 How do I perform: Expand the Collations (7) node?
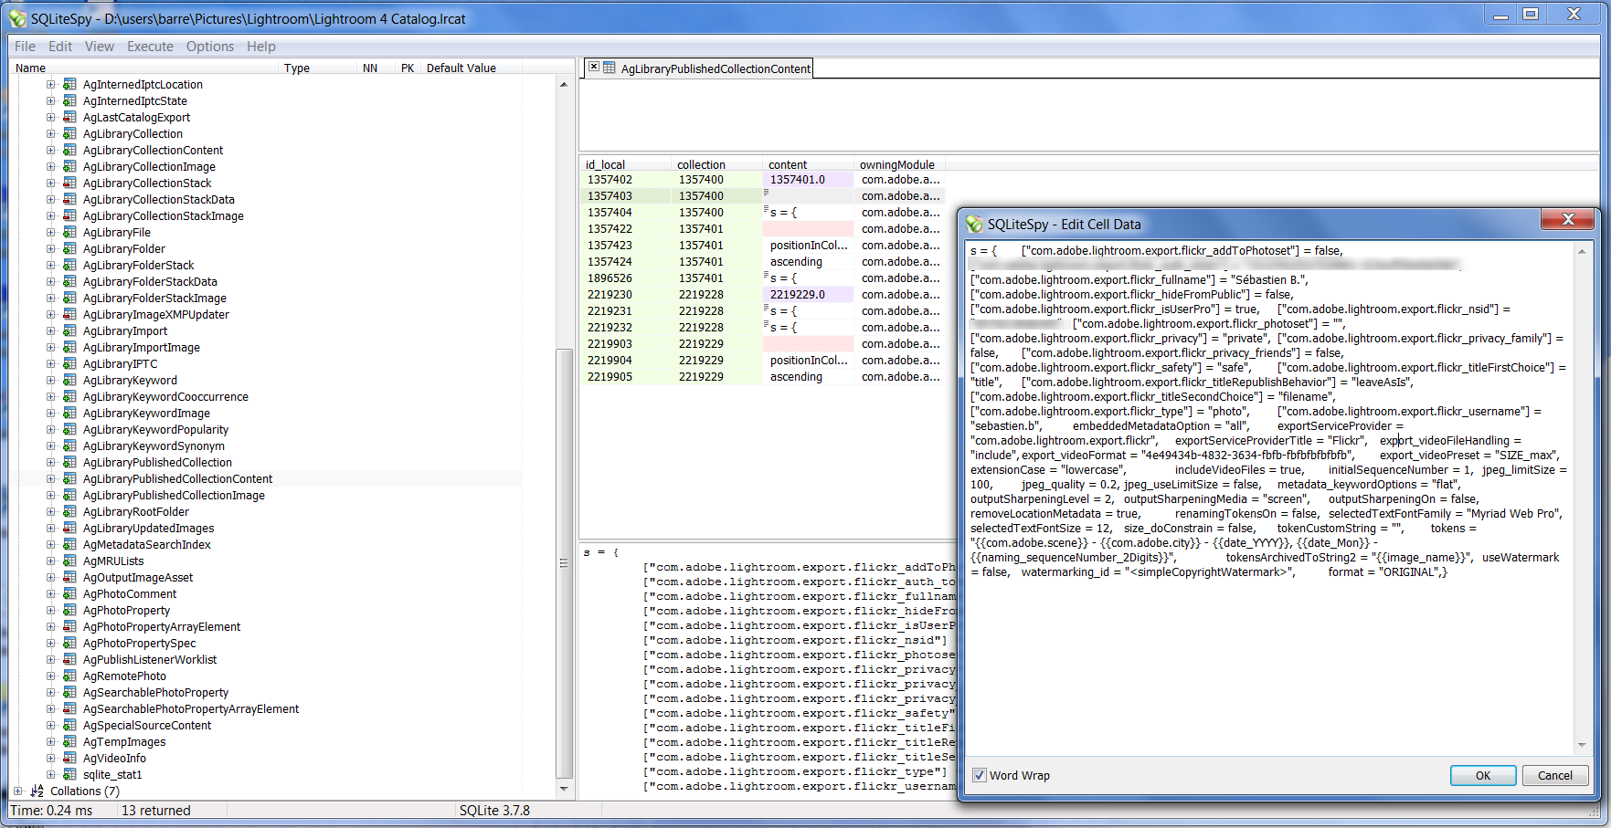point(18,791)
